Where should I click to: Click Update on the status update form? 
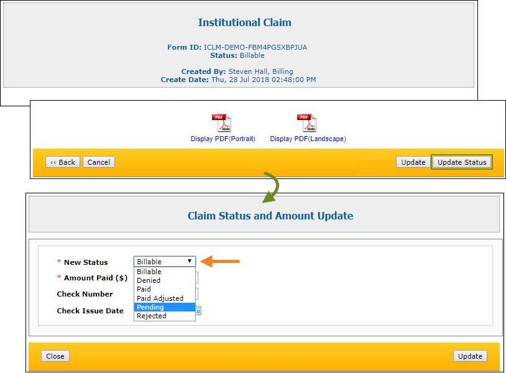[x=470, y=356]
